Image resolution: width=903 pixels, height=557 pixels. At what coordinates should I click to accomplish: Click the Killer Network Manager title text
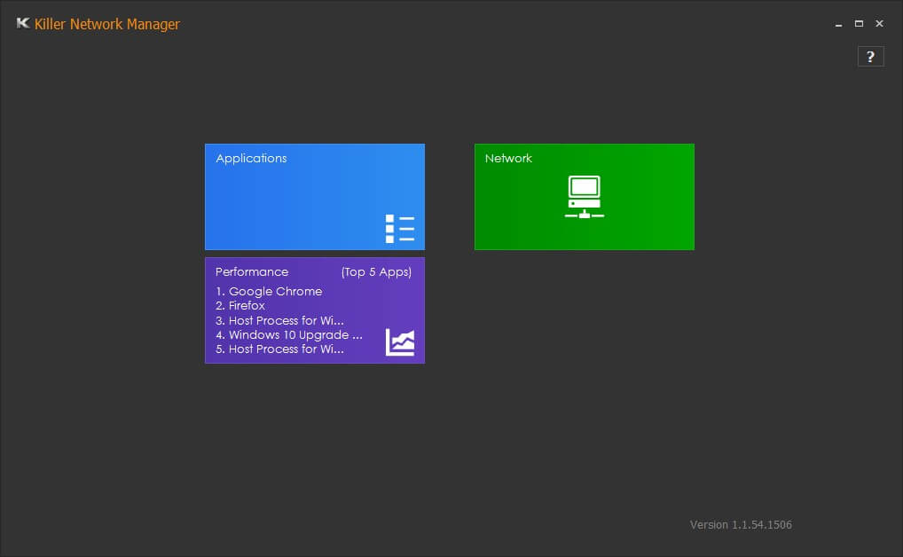(106, 24)
